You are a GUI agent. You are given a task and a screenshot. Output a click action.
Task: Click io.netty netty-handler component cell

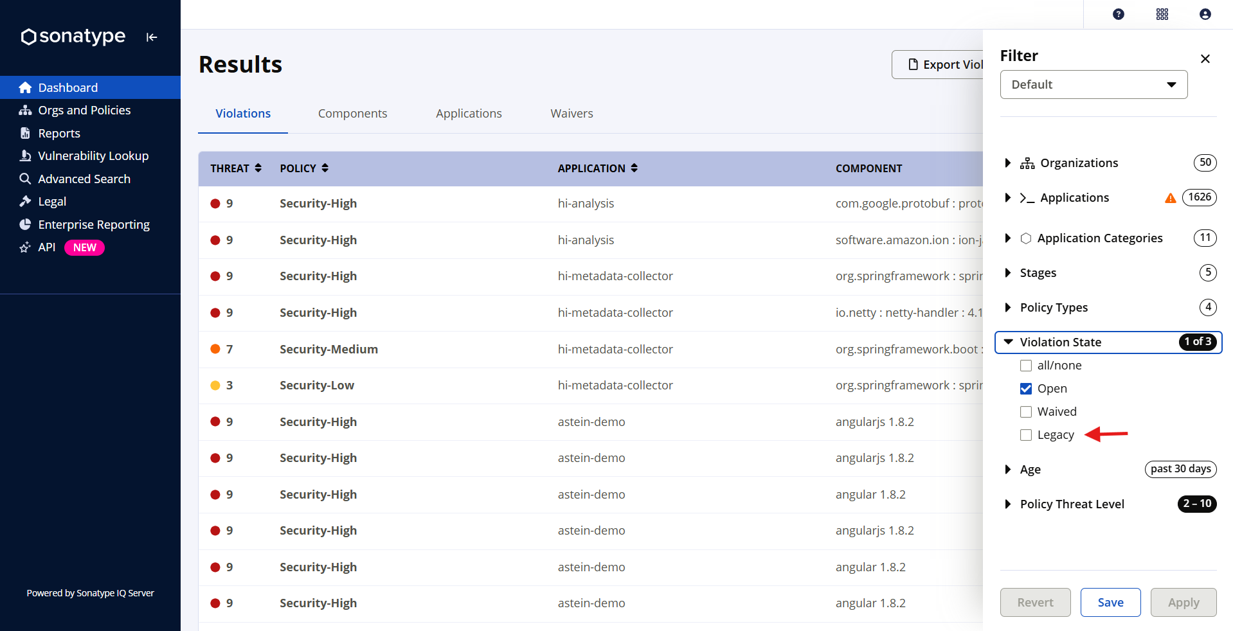point(909,313)
